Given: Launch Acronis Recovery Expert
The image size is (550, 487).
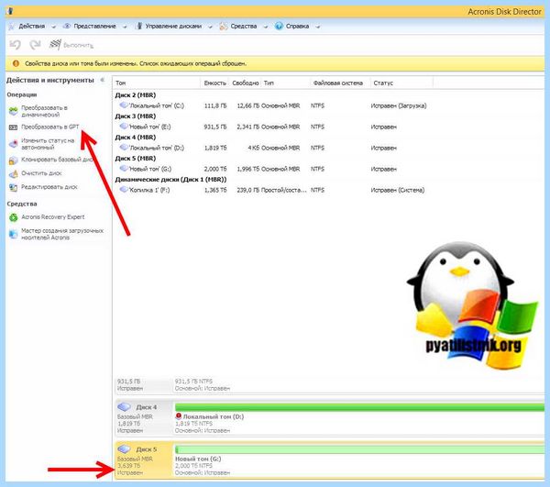Looking at the screenshot, I should click(52, 217).
